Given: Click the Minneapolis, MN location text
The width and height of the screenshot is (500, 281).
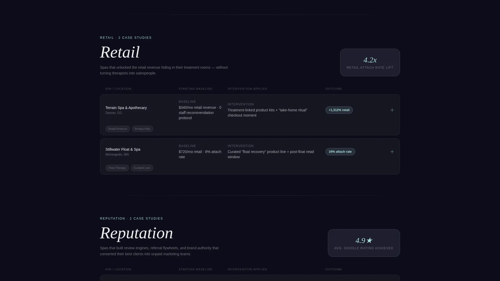Looking at the screenshot, I should tap(117, 155).
